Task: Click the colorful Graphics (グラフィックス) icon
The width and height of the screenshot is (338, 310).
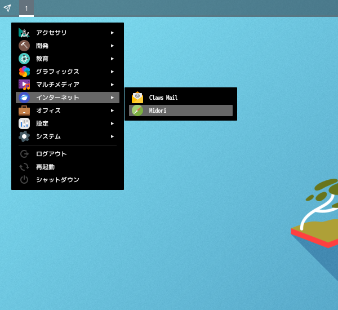Action: click(x=24, y=72)
